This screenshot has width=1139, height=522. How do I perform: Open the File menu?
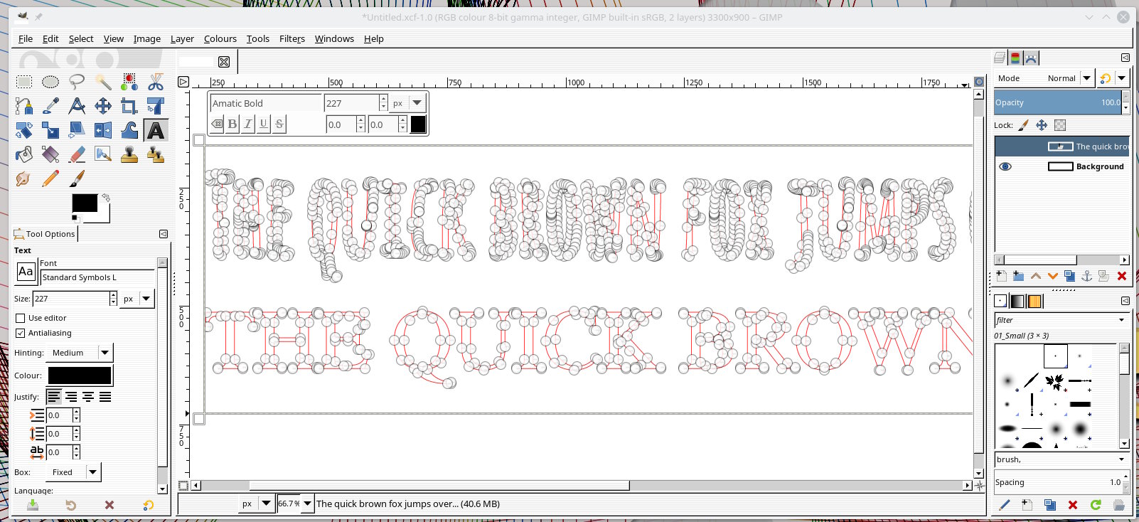point(26,38)
